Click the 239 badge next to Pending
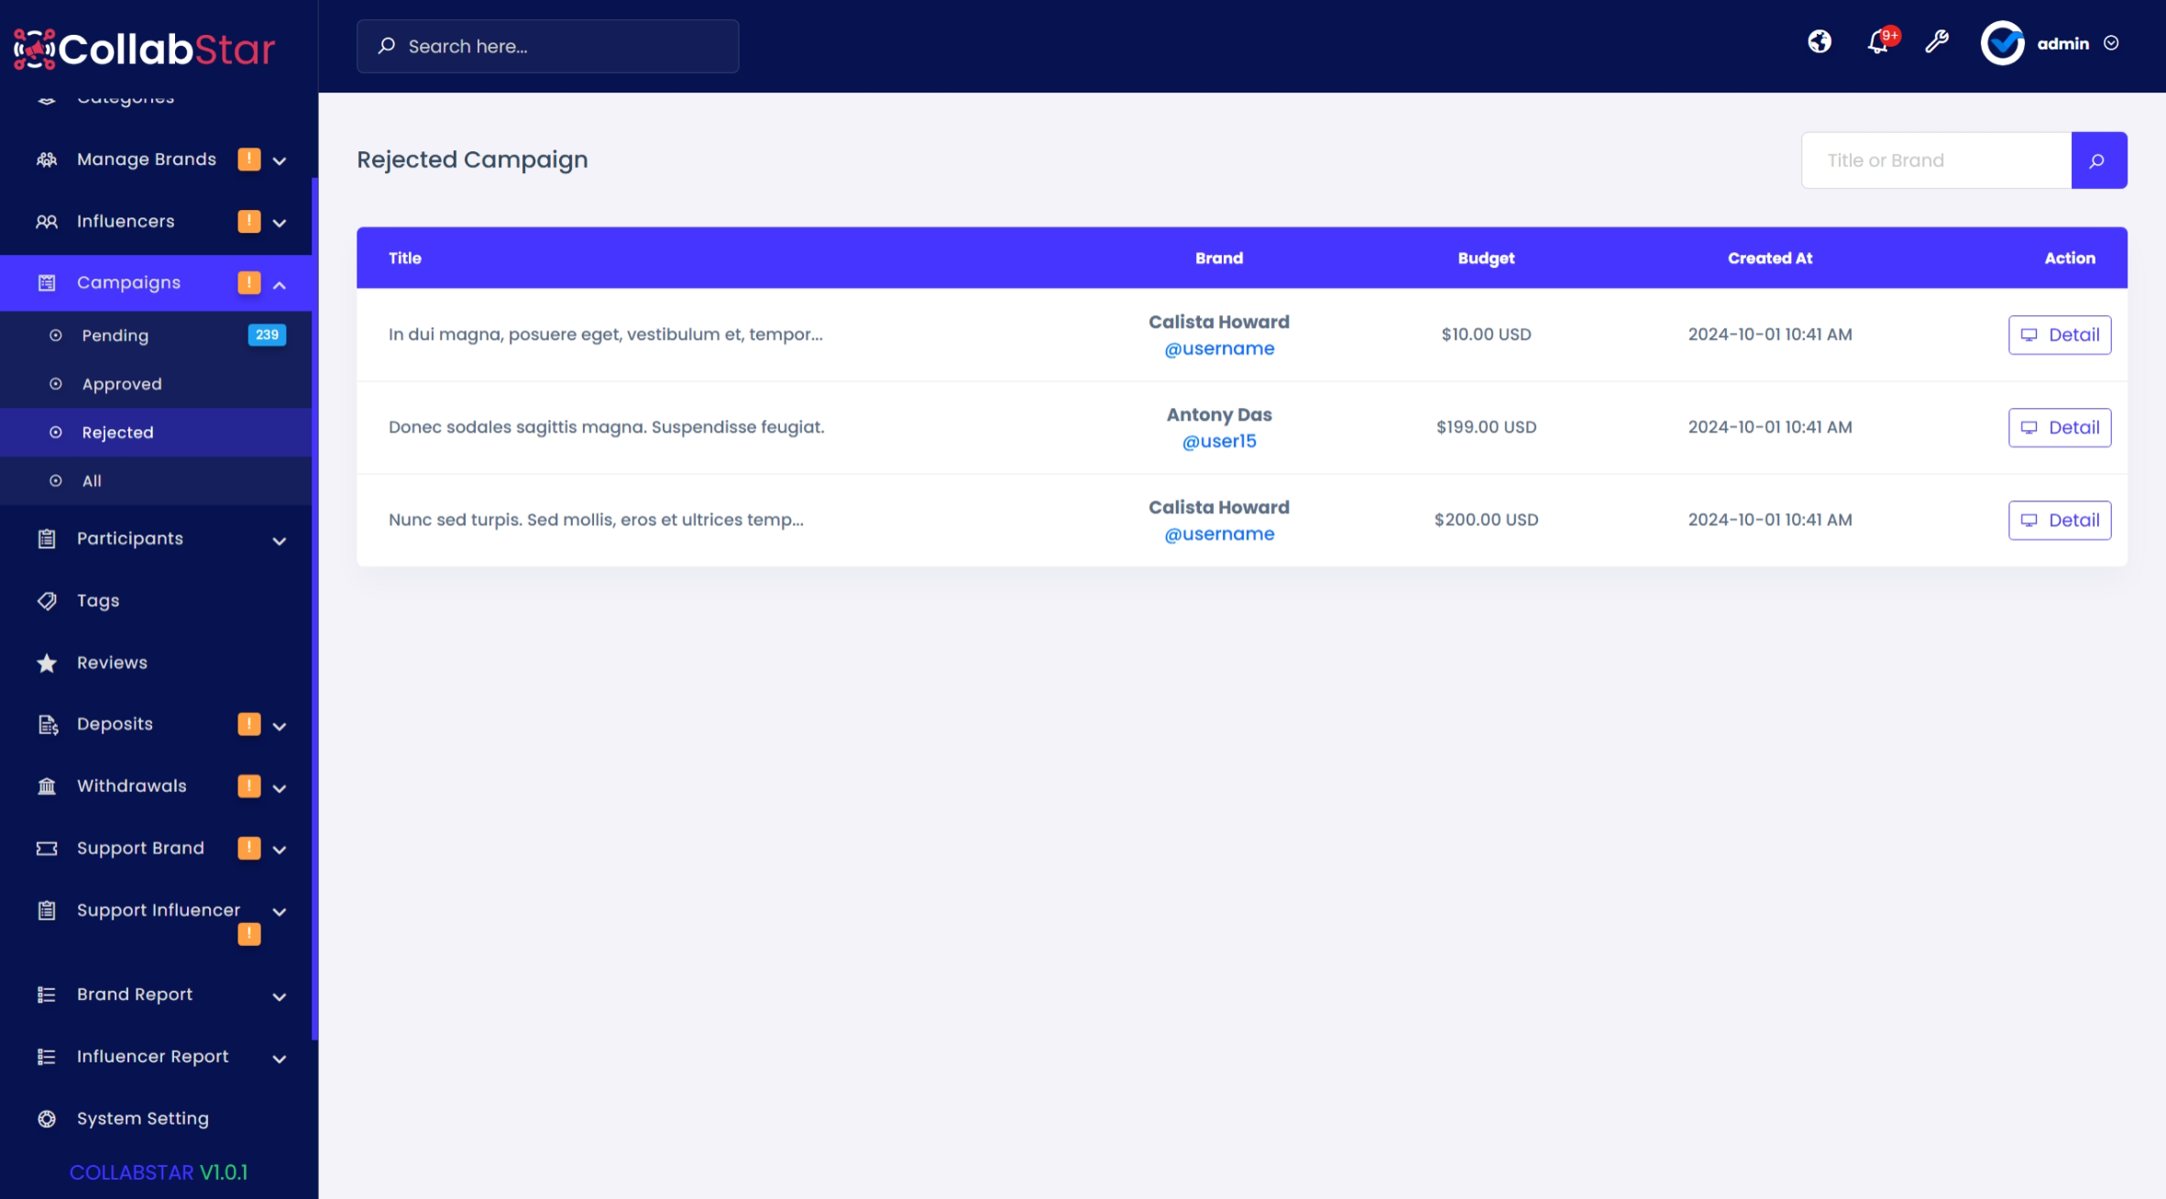This screenshot has height=1199, width=2166. point(267,335)
